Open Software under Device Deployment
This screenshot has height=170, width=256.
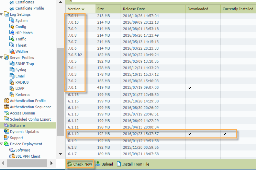pos(23,150)
